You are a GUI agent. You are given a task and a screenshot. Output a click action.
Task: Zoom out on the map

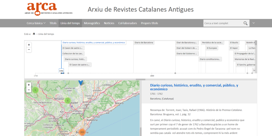(x=29, y=90)
